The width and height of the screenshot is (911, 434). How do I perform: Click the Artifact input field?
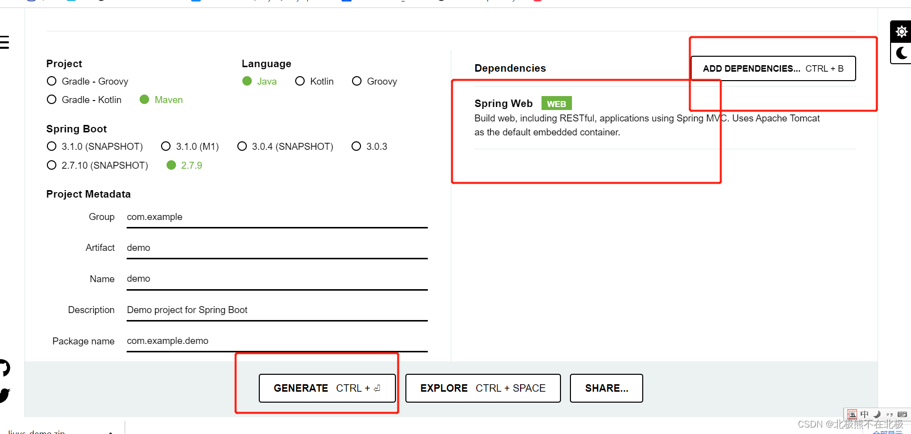point(277,248)
